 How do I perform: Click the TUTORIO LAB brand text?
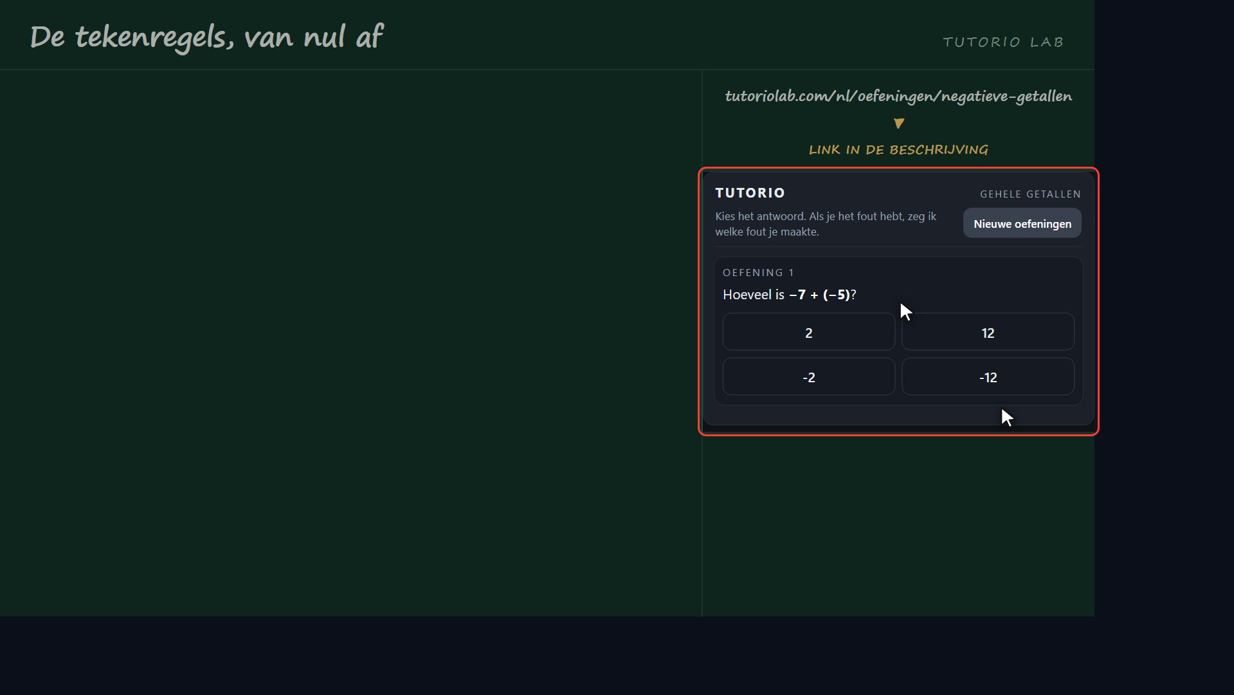pyautogui.click(x=1003, y=42)
